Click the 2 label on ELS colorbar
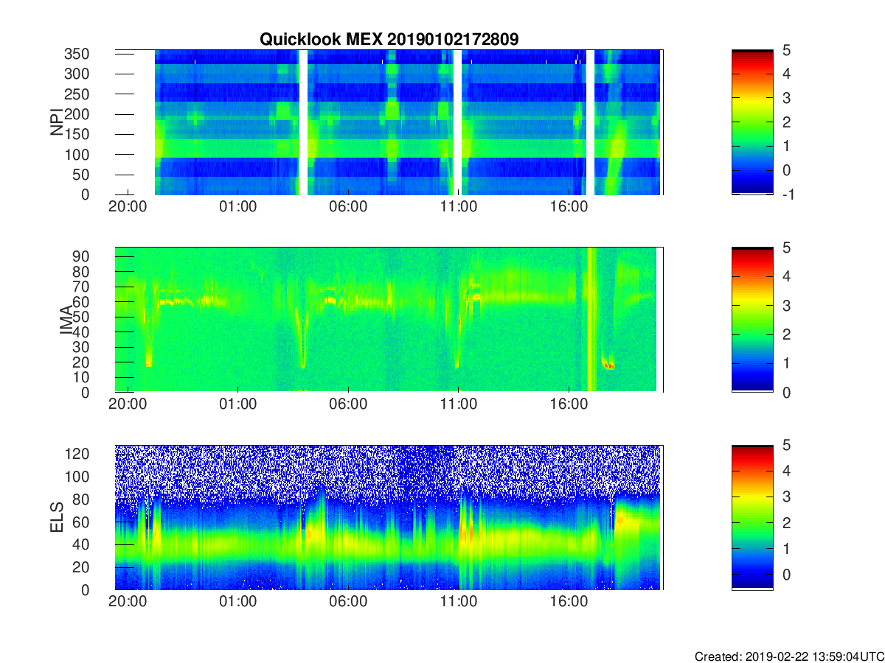 click(x=788, y=523)
